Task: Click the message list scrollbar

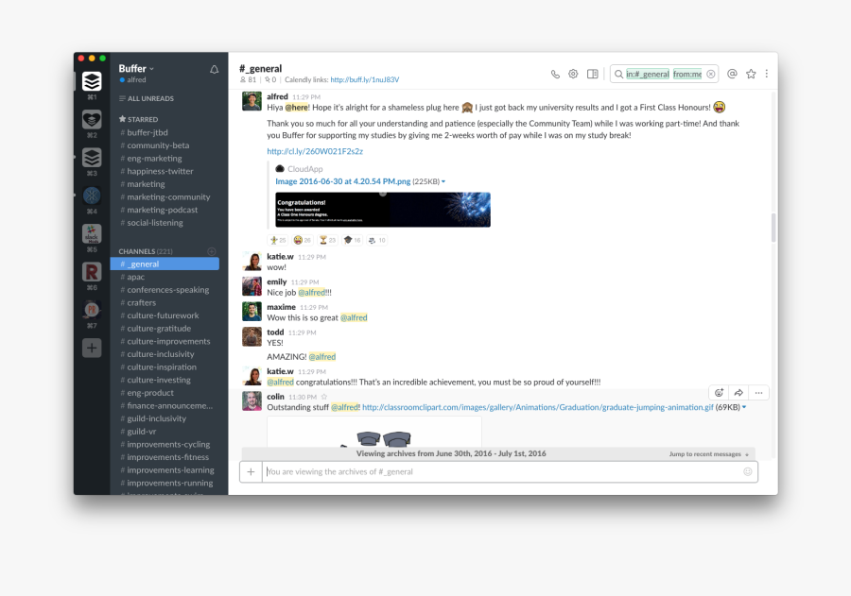Action: 773,228
